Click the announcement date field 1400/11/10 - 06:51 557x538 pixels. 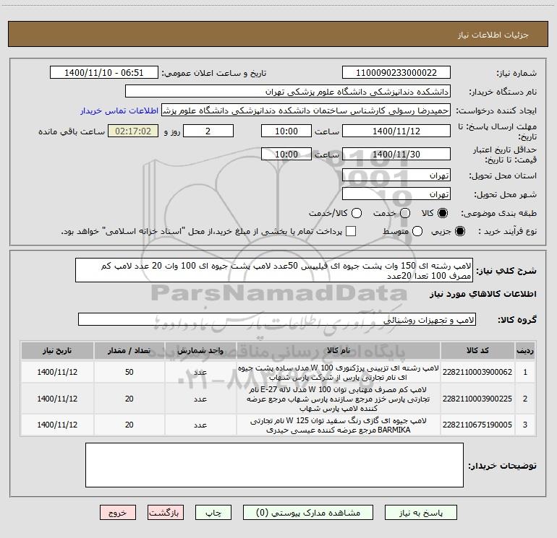click(104, 73)
